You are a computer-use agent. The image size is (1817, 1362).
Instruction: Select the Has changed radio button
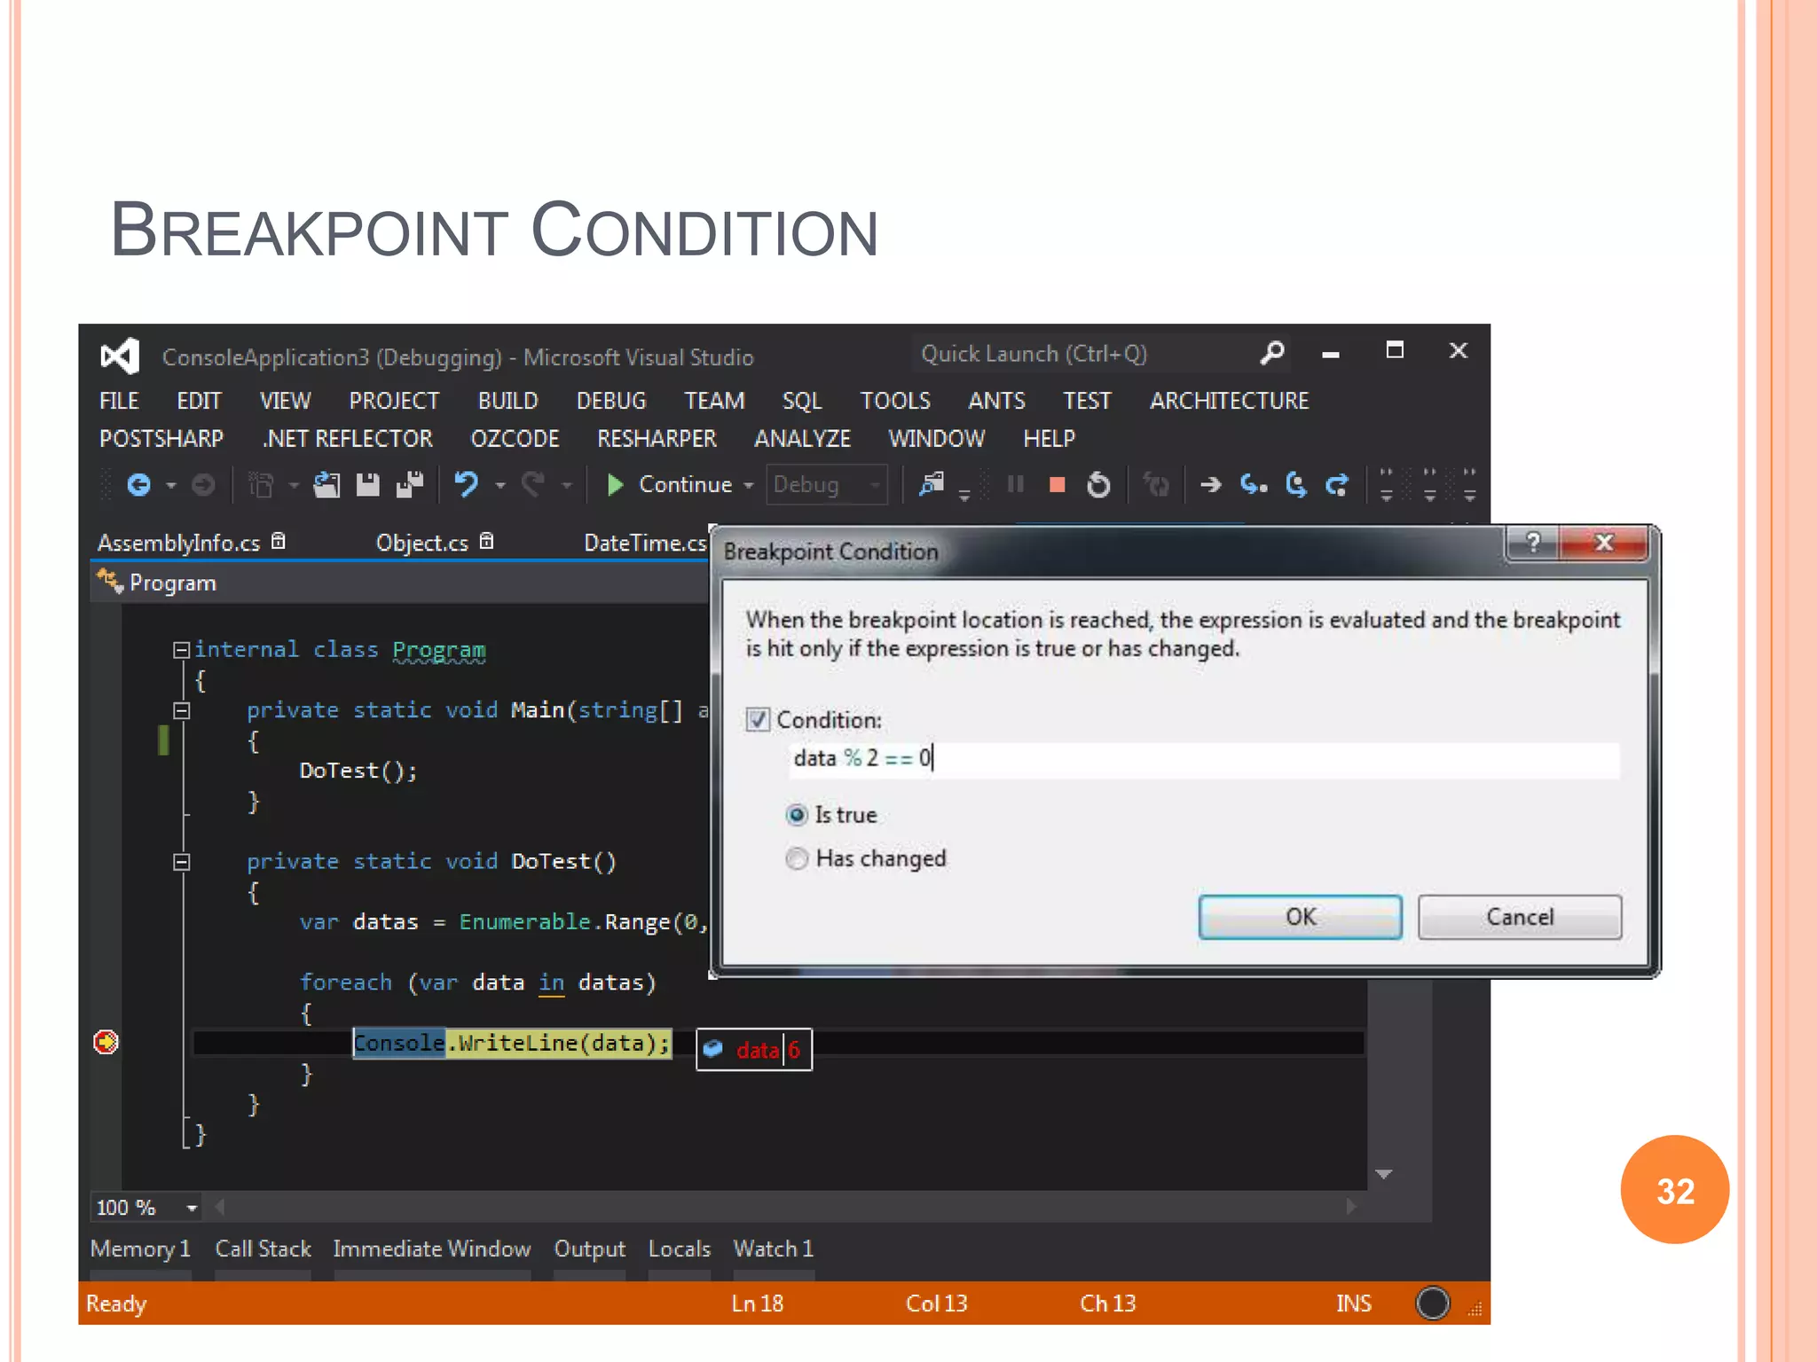click(797, 858)
